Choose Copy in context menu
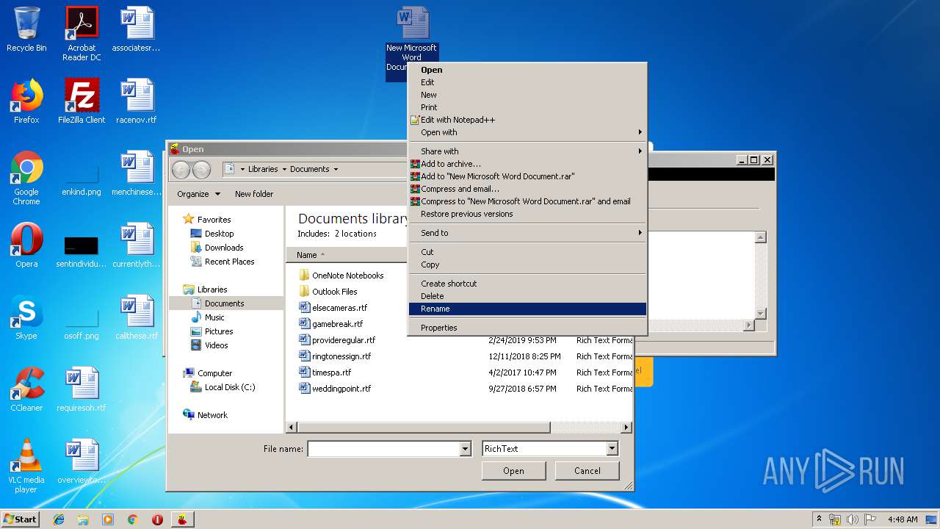 527,264
